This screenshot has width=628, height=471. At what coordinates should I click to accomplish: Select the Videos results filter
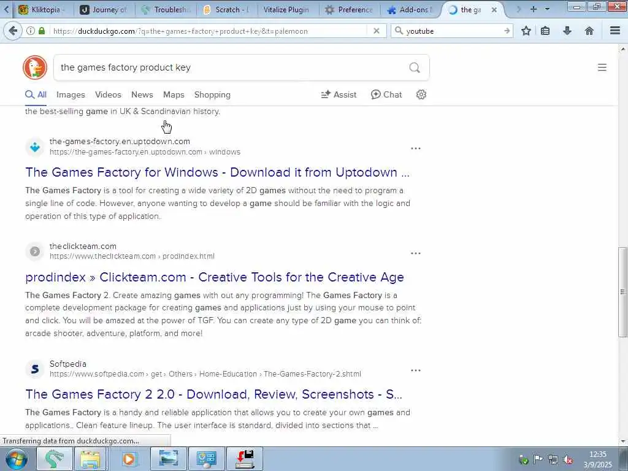tap(108, 94)
